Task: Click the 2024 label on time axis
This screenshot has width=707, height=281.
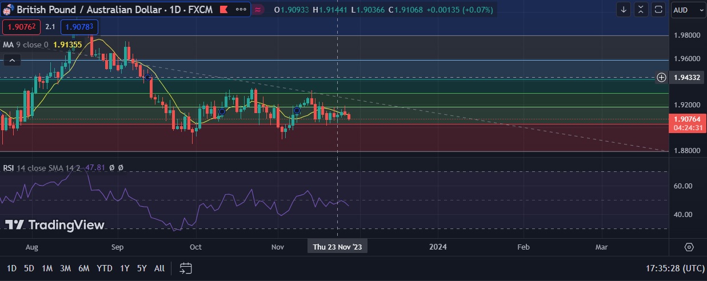Action: click(x=438, y=247)
